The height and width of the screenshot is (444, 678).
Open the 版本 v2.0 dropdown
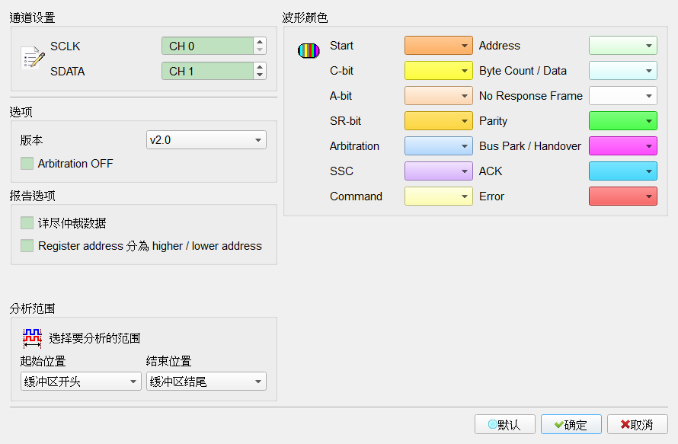206,139
